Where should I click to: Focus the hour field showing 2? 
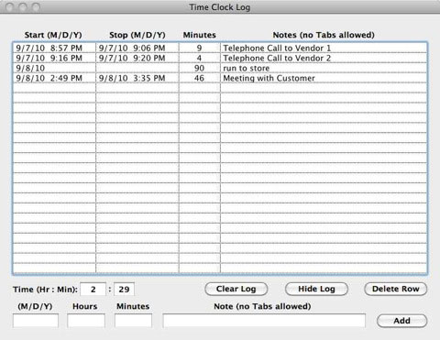pyautogui.click(x=93, y=290)
